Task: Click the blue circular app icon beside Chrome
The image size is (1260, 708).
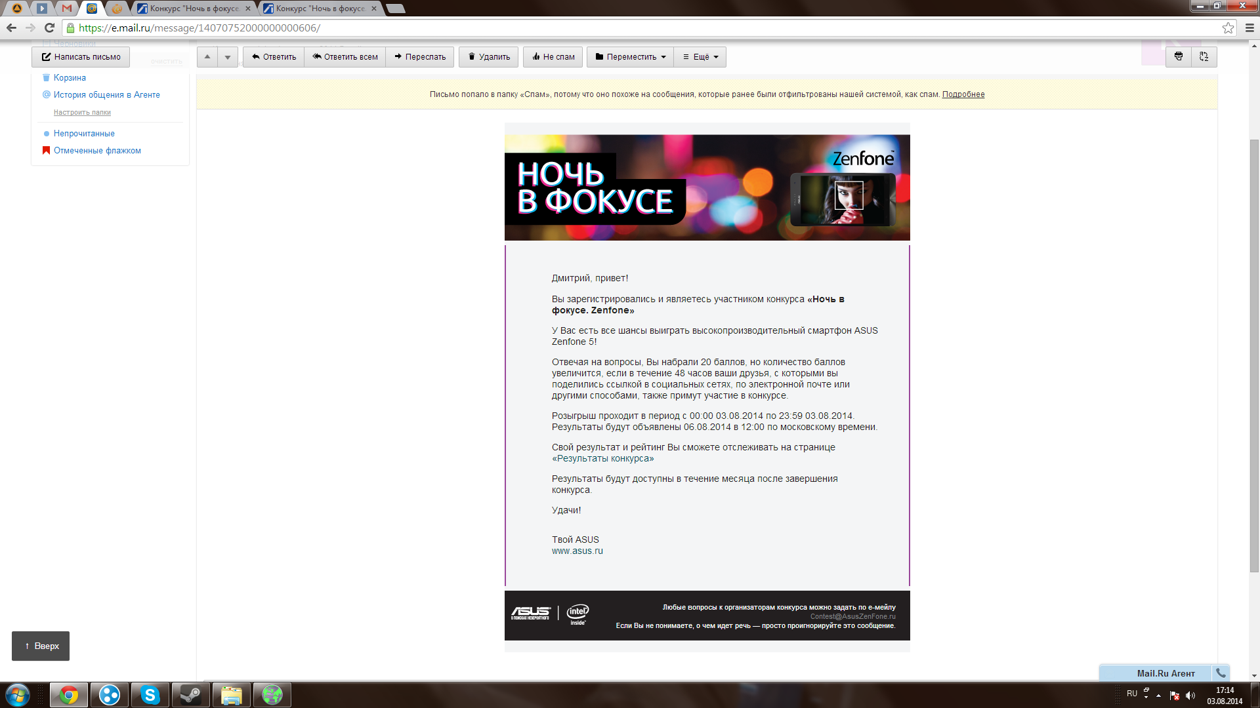Action: [109, 695]
